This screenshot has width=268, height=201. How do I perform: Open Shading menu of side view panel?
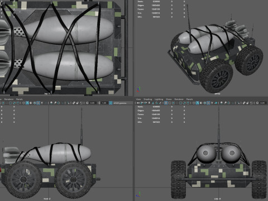pos(147,99)
